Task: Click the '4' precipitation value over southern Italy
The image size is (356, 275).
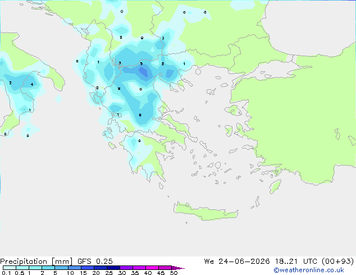Action: tap(32, 84)
